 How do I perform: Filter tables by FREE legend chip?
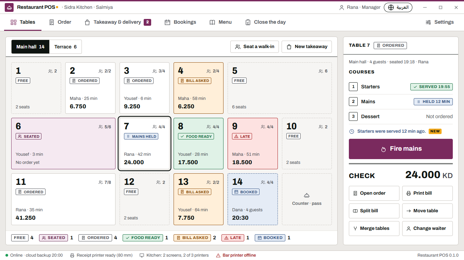pyautogui.click(x=20, y=238)
